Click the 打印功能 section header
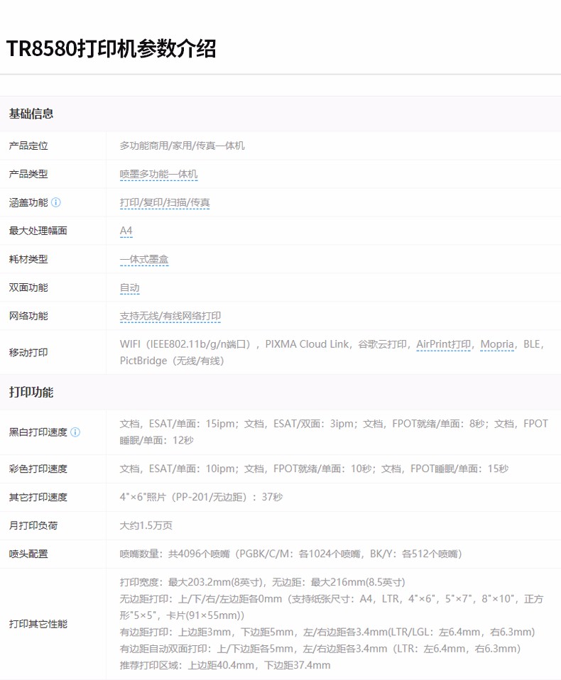The height and width of the screenshot is (680, 561). [x=31, y=392]
